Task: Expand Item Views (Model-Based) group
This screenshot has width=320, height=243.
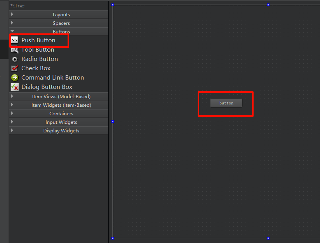Action: 61,97
